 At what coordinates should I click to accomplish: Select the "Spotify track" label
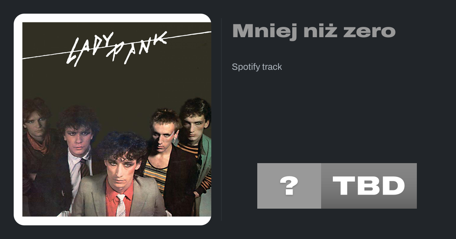[x=257, y=67]
